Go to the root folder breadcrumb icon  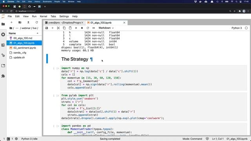(x=11, y=28)
